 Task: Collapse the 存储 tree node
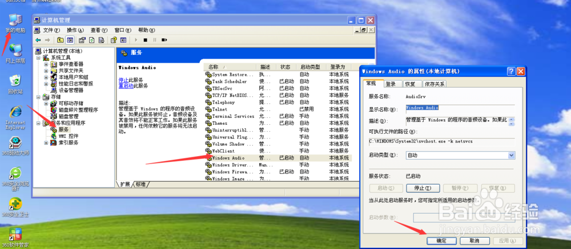click(x=38, y=97)
